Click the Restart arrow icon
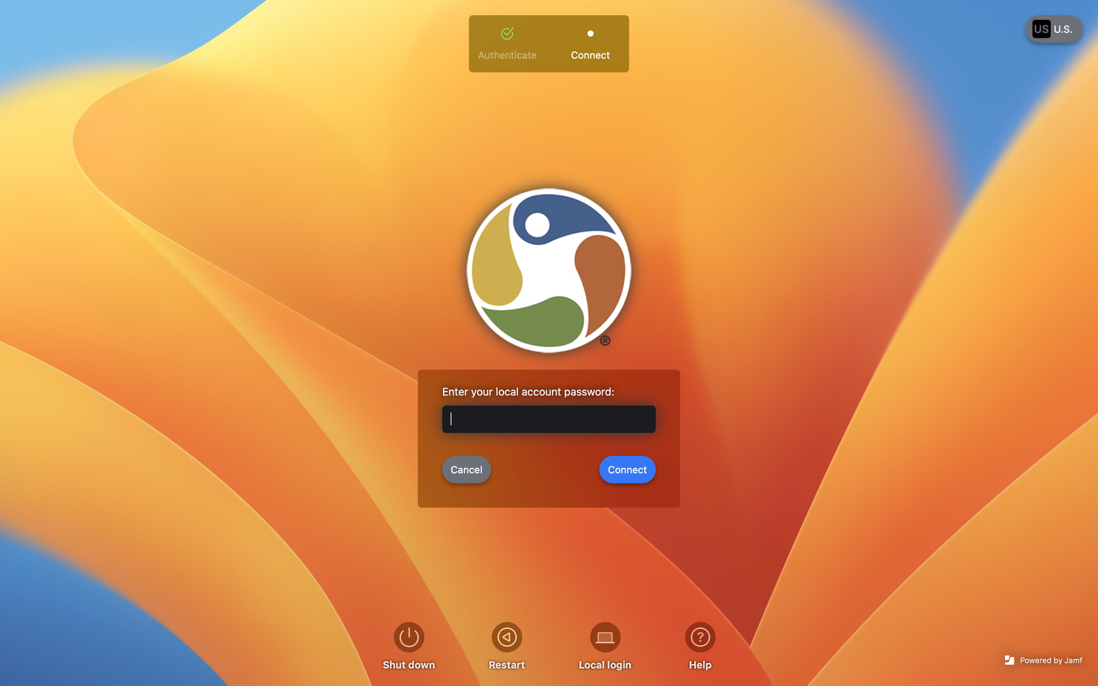 [507, 636]
